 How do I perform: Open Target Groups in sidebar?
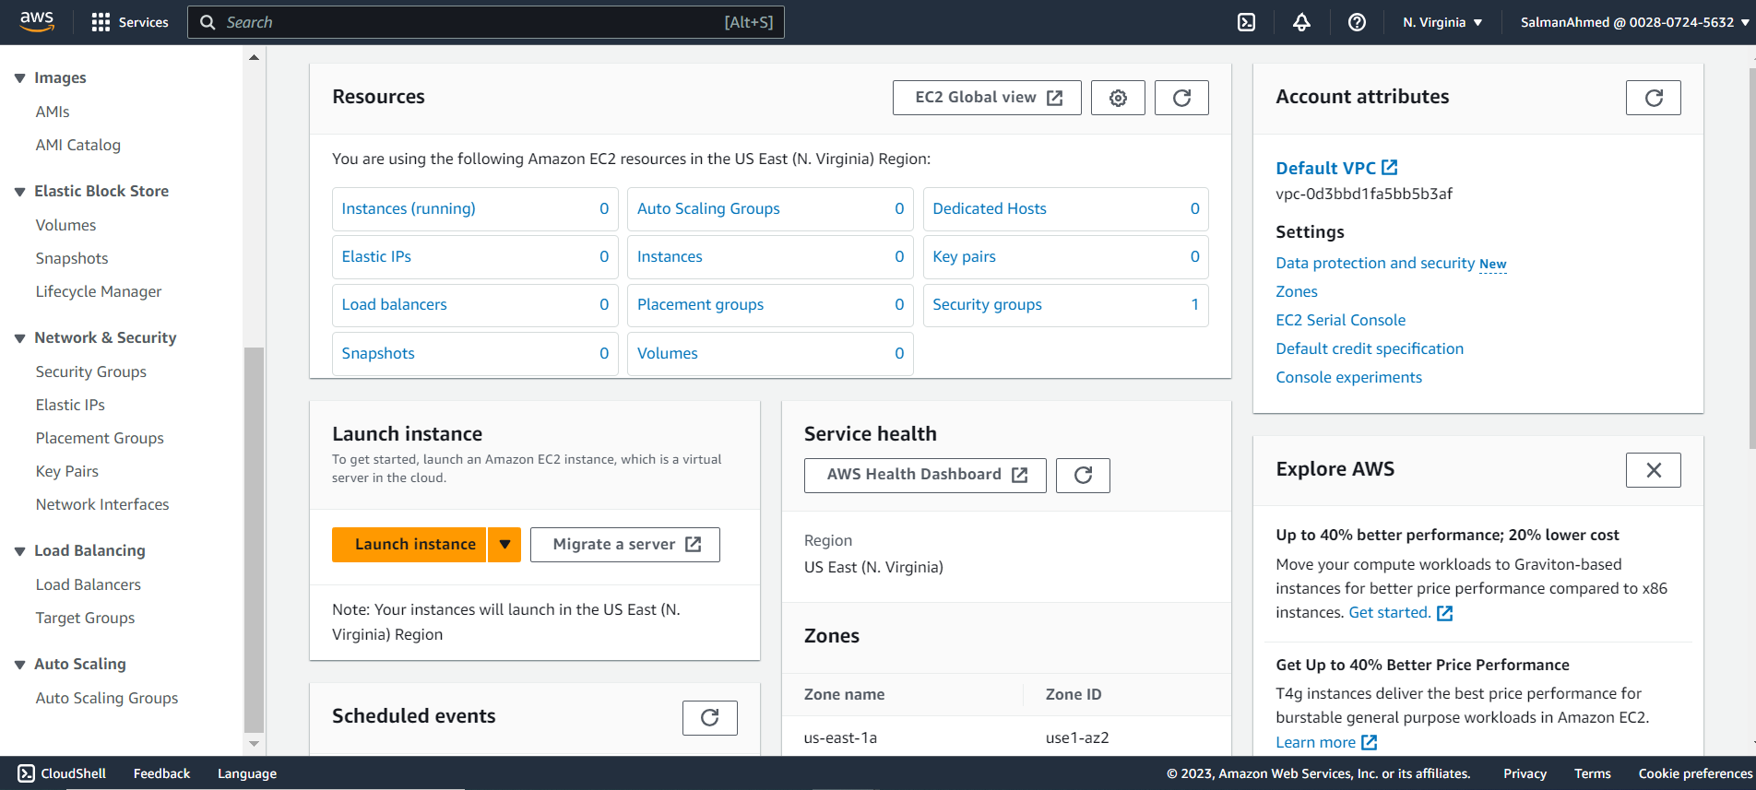[85, 618]
